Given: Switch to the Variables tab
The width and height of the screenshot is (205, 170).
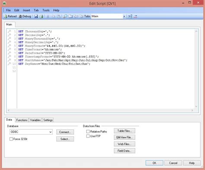Looking at the screenshot, I should pyautogui.click(x=35, y=120).
